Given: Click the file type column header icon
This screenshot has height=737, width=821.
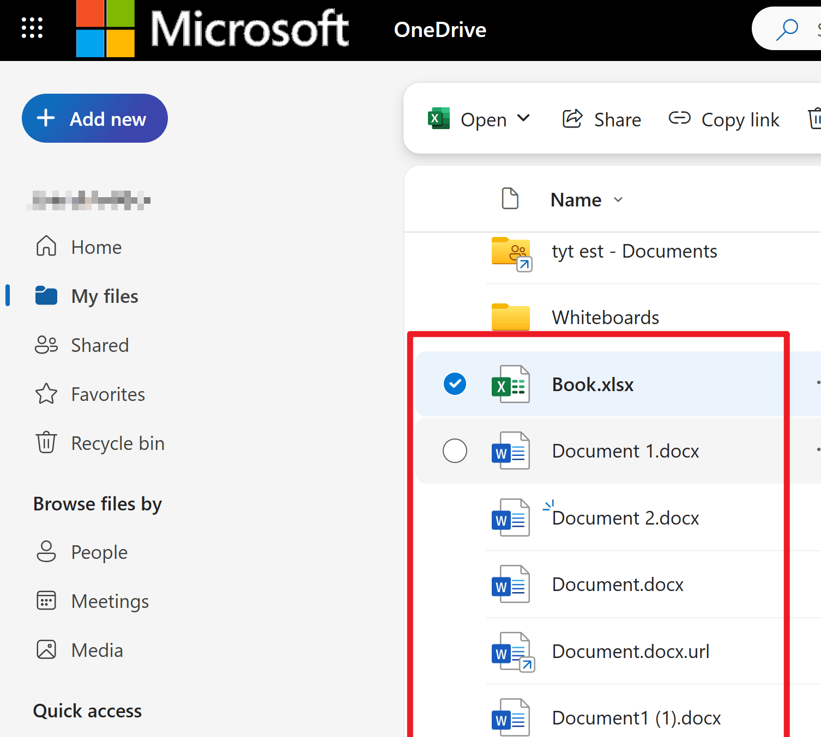Looking at the screenshot, I should click(510, 198).
